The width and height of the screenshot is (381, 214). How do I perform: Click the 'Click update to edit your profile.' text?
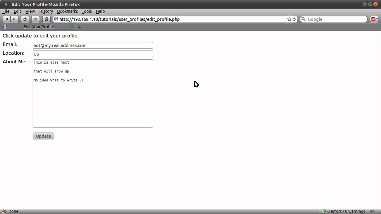(x=41, y=36)
